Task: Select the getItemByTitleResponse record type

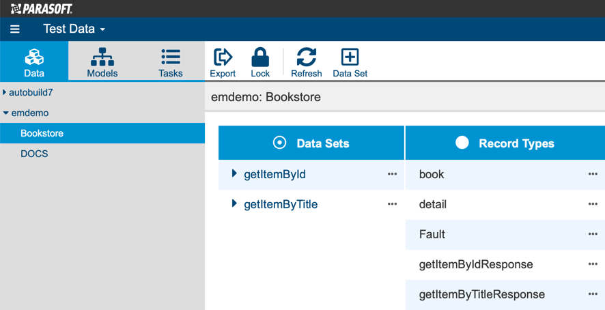Action: [x=482, y=294]
